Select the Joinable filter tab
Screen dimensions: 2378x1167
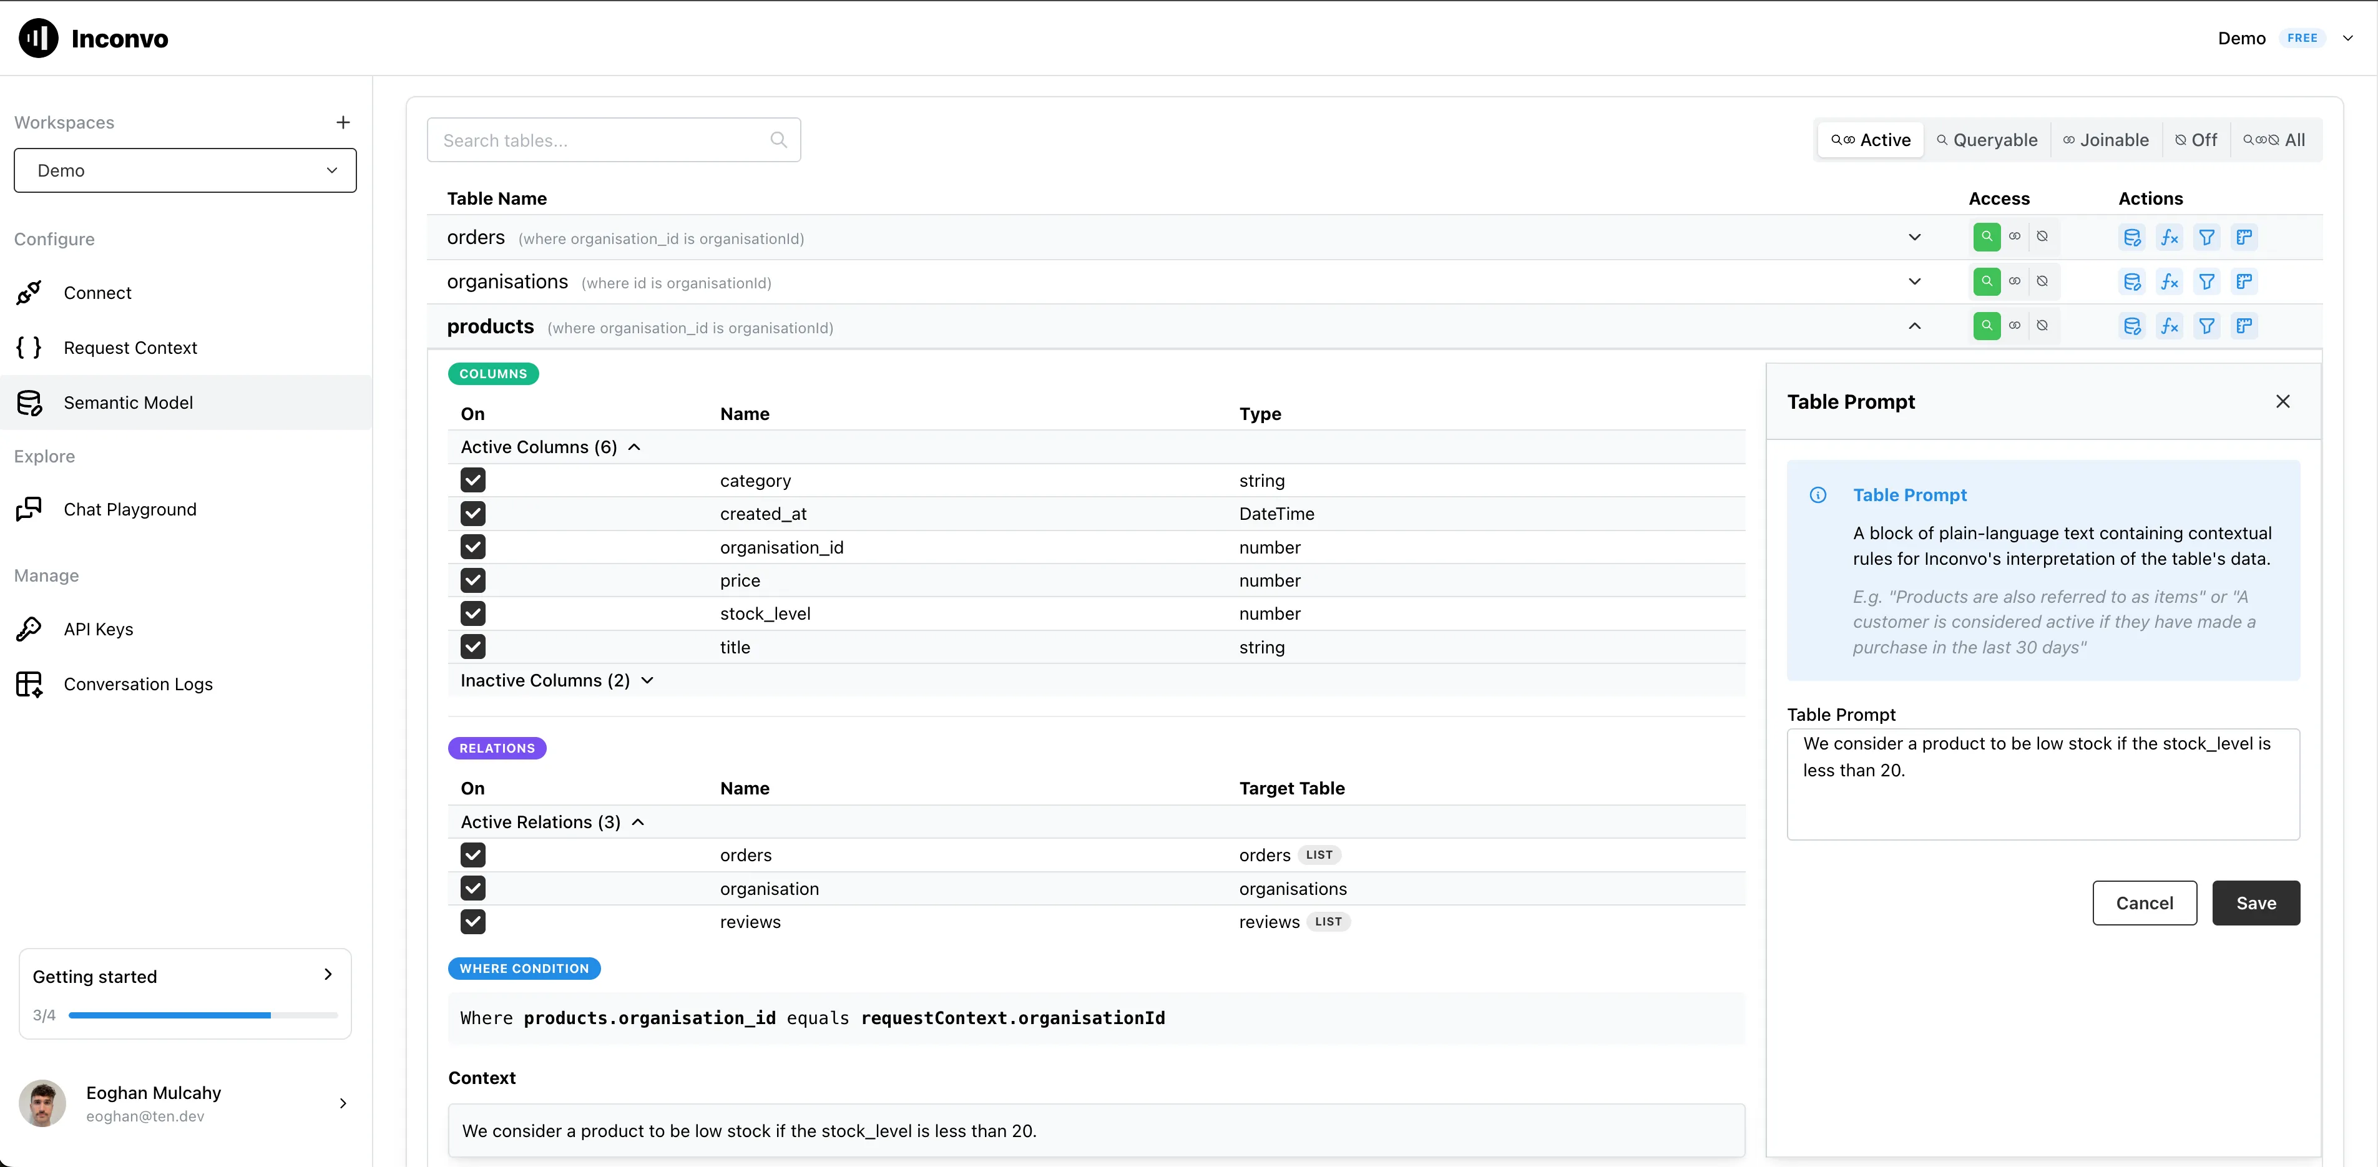click(2106, 140)
